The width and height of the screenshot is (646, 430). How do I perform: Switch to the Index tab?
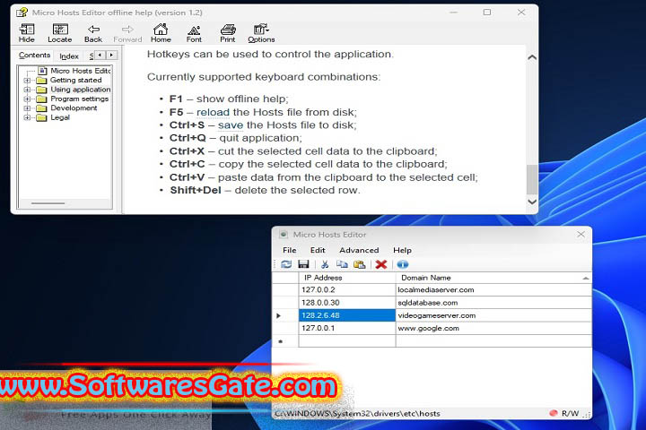pyautogui.click(x=69, y=56)
